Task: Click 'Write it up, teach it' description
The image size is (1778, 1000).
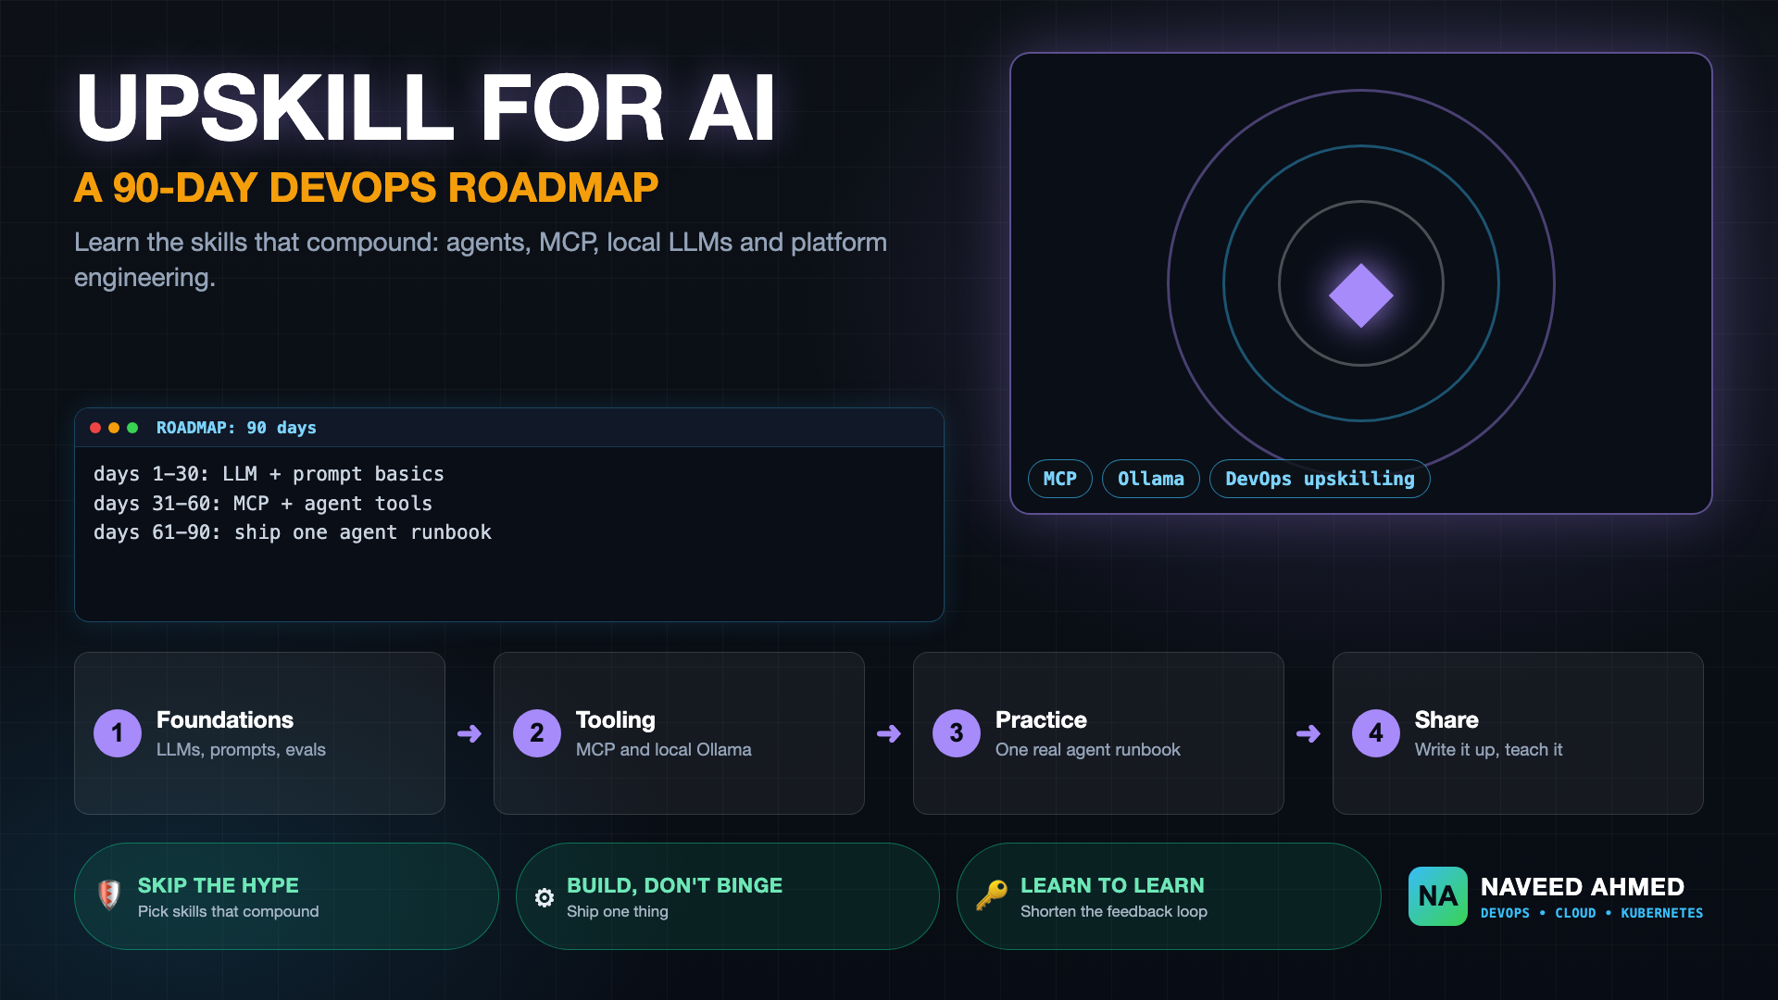Action: (x=1488, y=750)
